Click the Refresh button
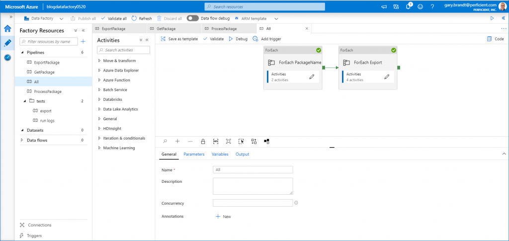This screenshot has width=509, height=241. click(142, 18)
